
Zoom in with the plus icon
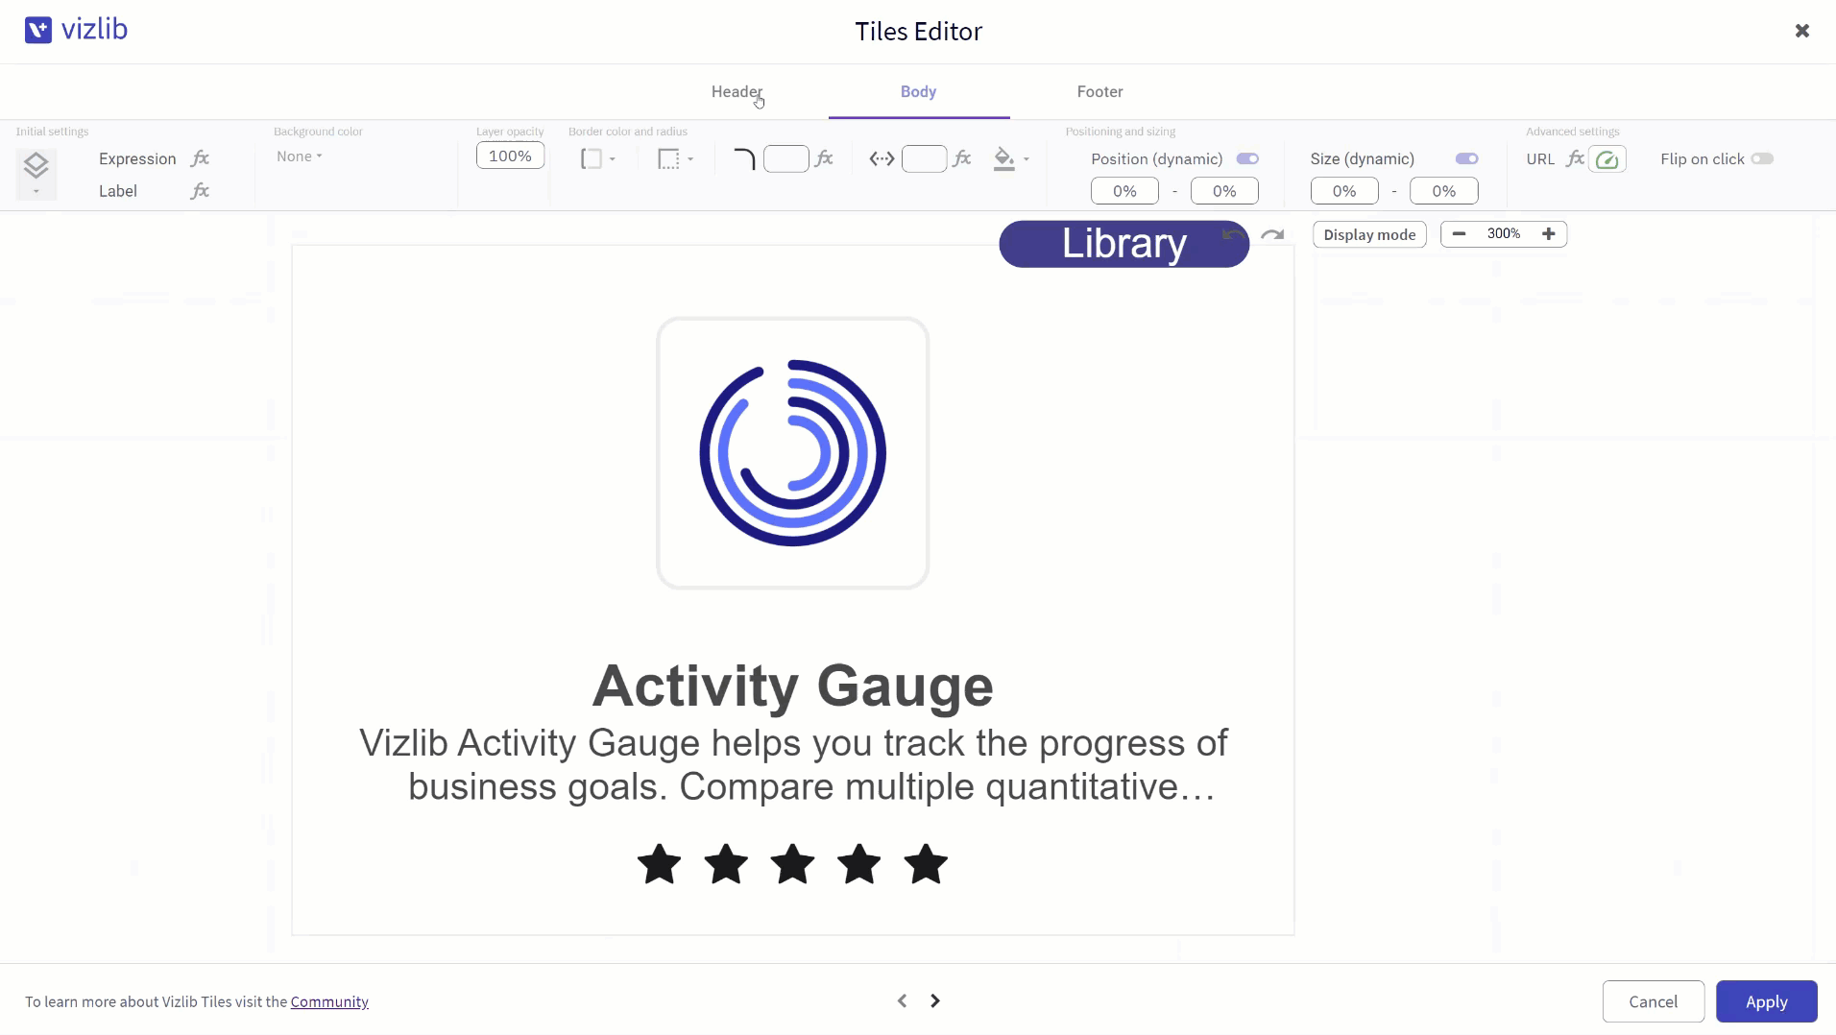pyautogui.click(x=1548, y=234)
